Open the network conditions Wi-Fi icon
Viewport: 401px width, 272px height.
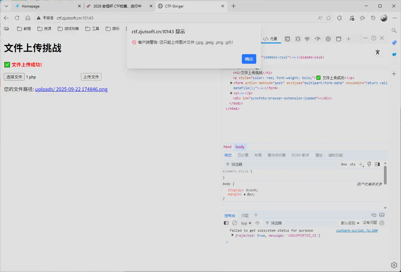tap(307, 38)
